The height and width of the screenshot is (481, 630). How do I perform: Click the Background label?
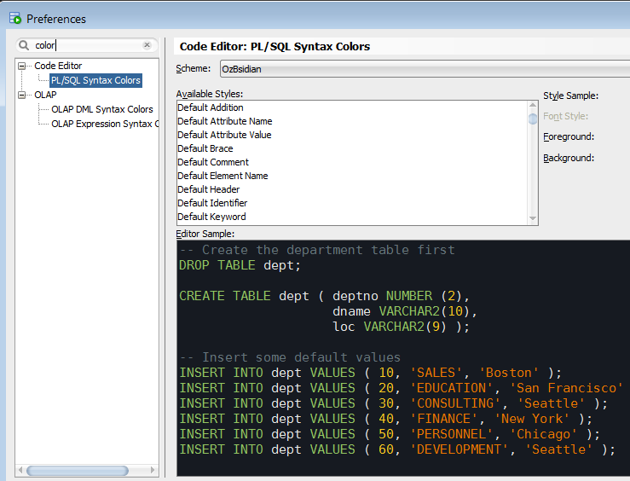click(569, 159)
